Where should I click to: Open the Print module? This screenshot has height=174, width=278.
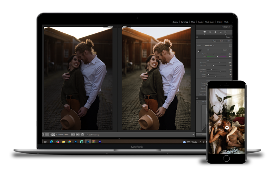(219, 22)
